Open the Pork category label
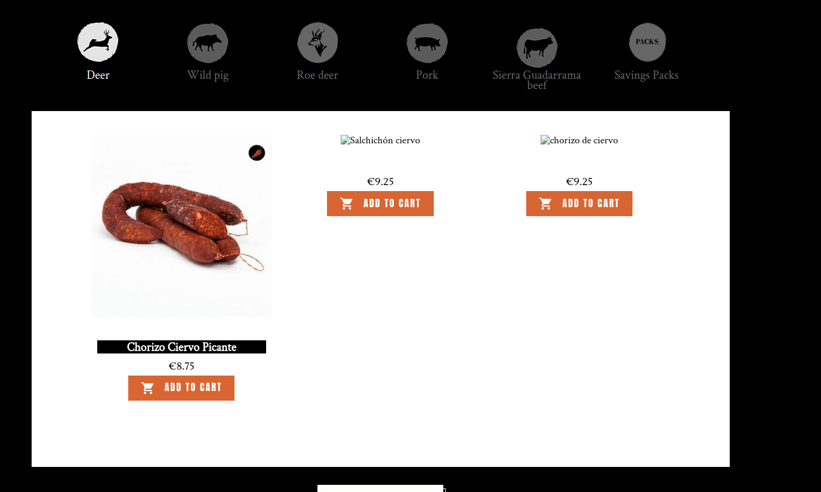This screenshot has height=492, width=821. click(x=427, y=75)
